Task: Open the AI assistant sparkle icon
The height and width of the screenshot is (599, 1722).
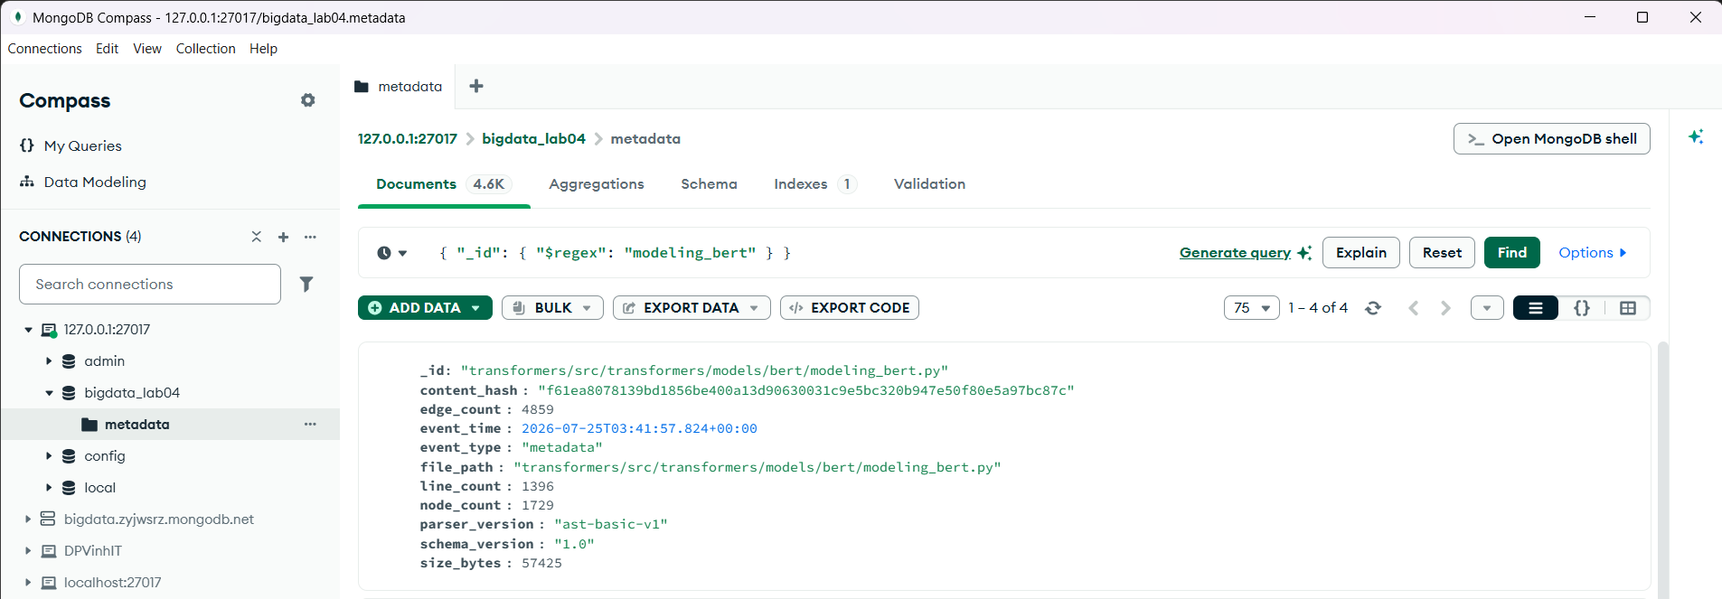Action: tap(1696, 136)
